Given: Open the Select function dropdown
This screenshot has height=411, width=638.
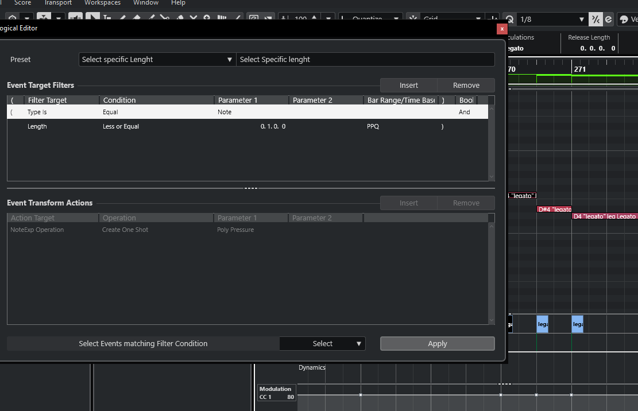Looking at the screenshot, I should coord(322,343).
